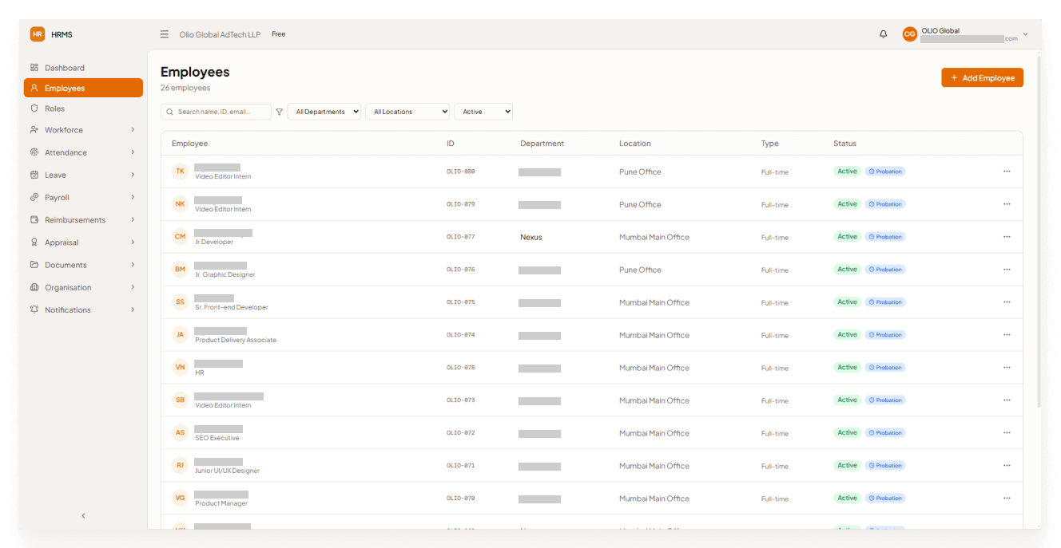
Task: Expand the Payroll submenu
Action: 133,197
